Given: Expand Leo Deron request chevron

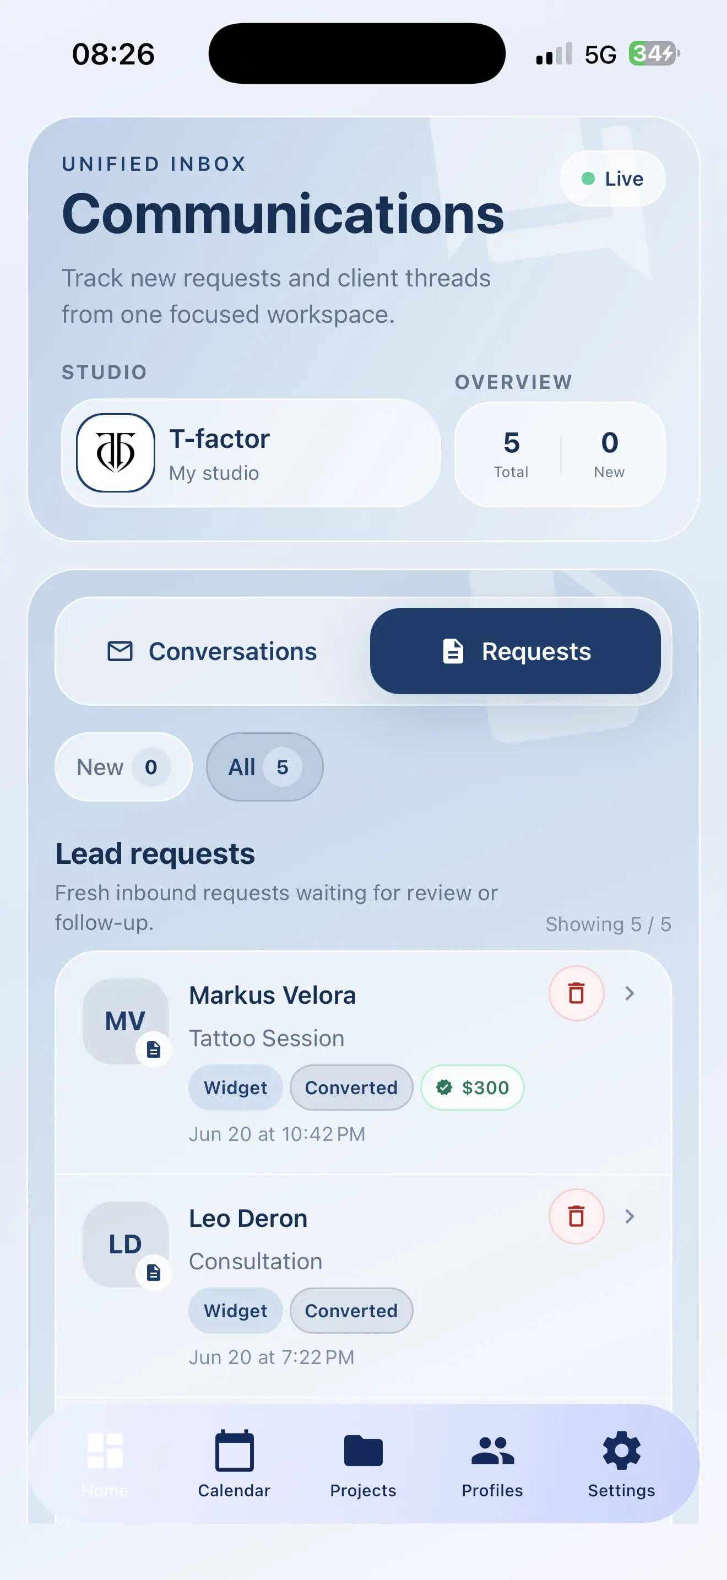Looking at the screenshot, I should 630,1216.
